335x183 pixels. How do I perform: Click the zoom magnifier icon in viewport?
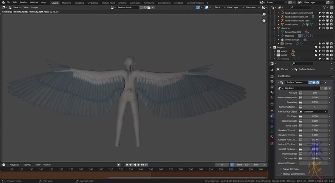(x=264, y=15)
